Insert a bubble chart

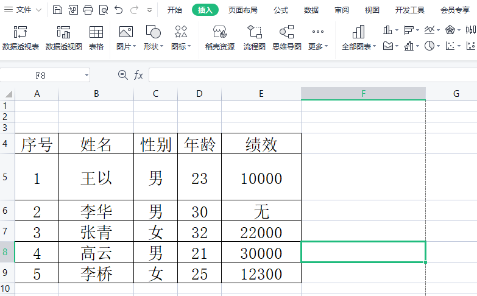[x=471, y=46]
